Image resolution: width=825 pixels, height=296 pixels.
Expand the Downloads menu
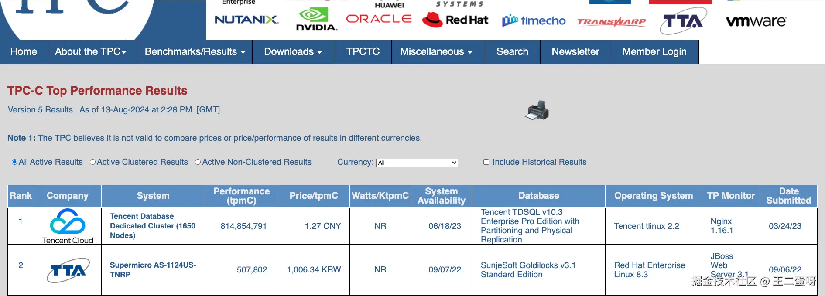[x=293, y=52]
